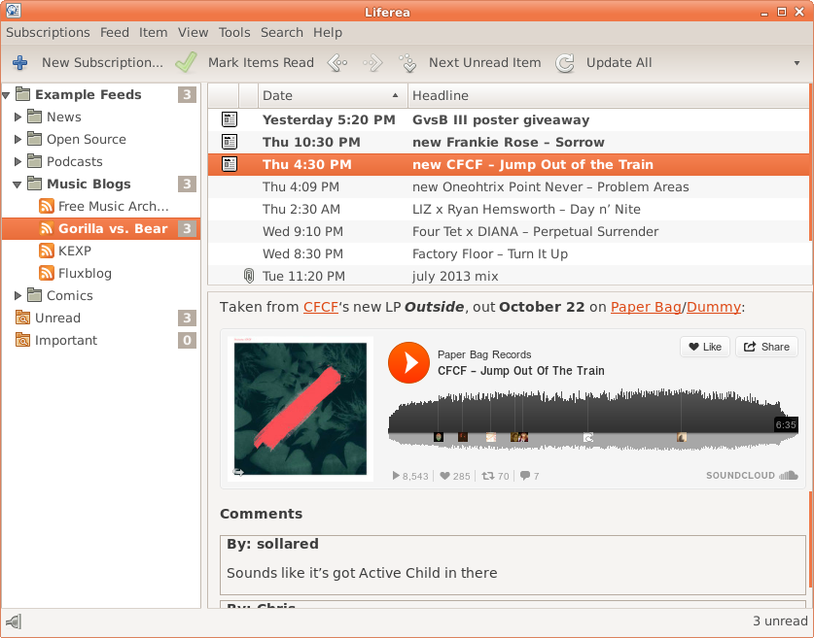Click the green Mark Items Read checkmark
The image size is (814, 638).
coord(186,63)
